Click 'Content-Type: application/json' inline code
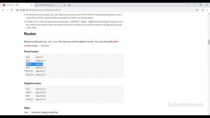Screen dimensions: 210x118 (90, 22)
